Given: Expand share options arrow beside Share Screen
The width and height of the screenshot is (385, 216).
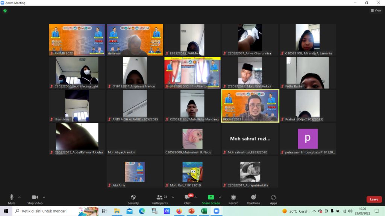Looking at the screenshot, I should (x=220, y=197).
